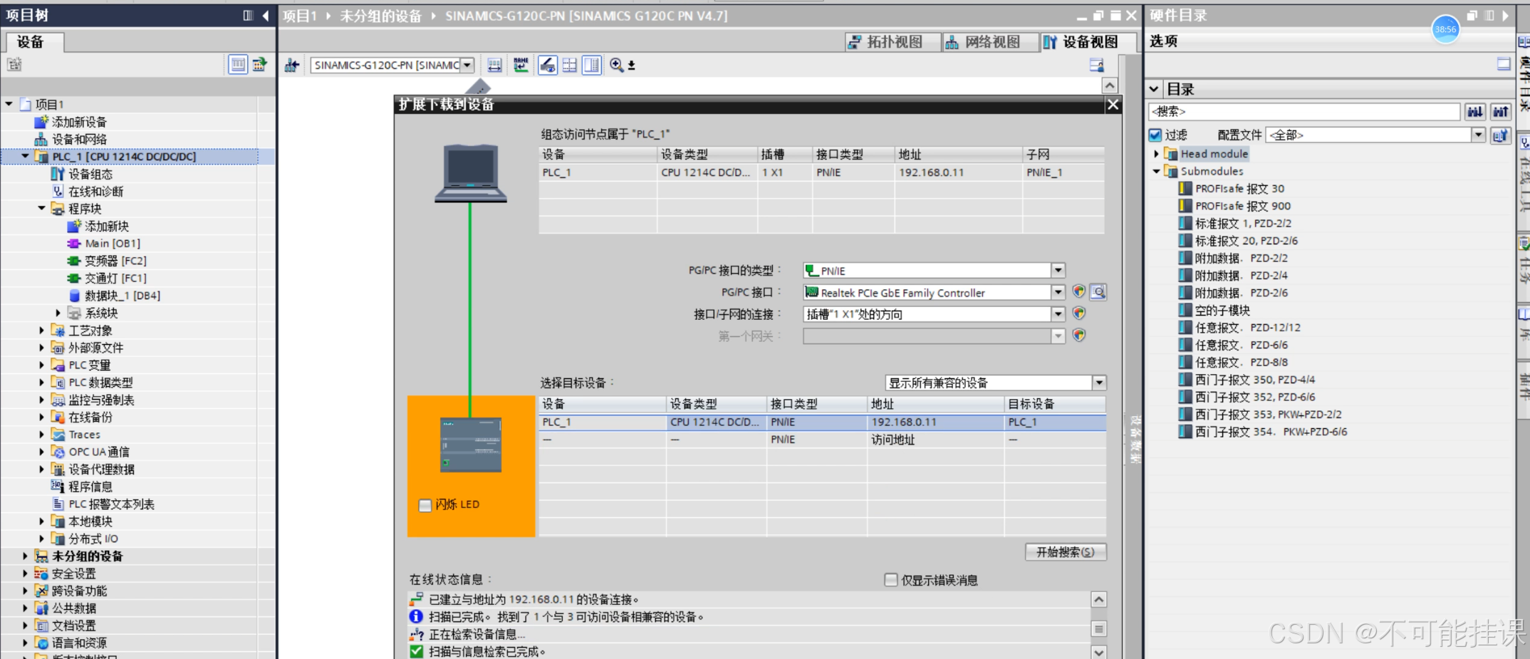This screenshot has height=659, width=1530.
Task: Collapse the 目录 section in hardware catalog
Action: pyautogui.click(x=1154, y=89)
